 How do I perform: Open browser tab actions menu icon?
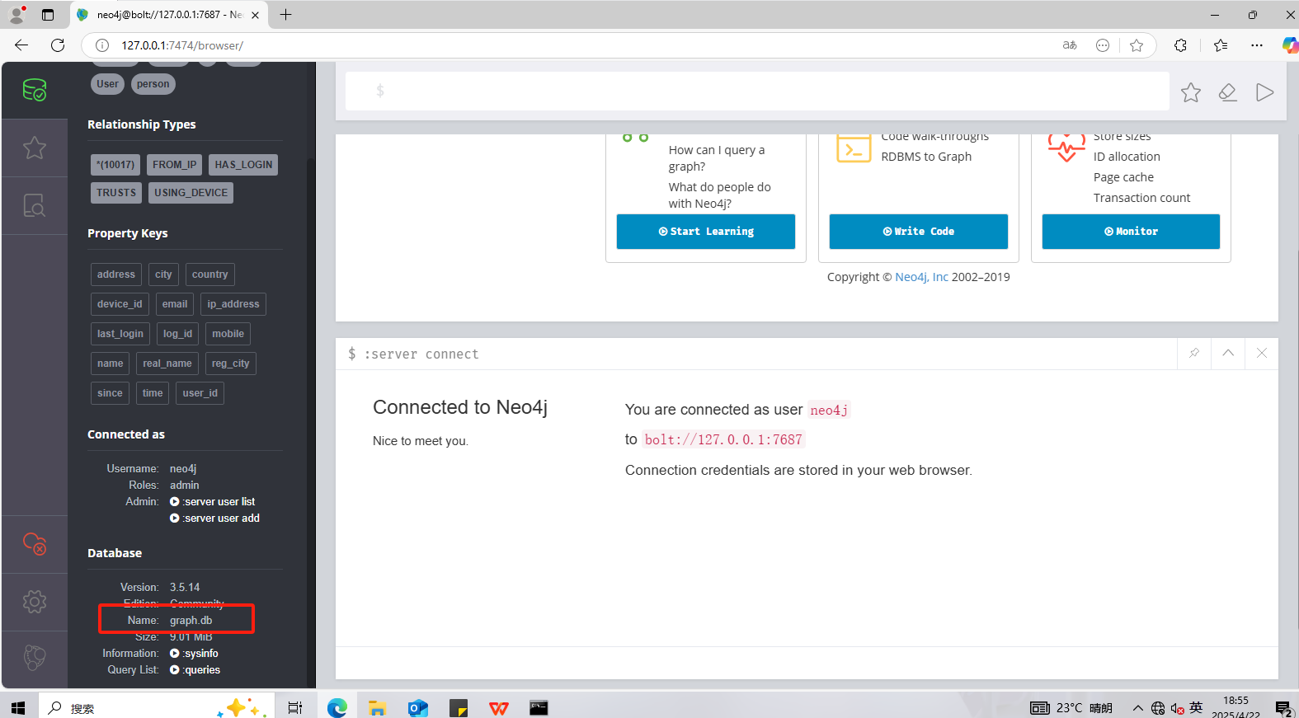[48, 15]
